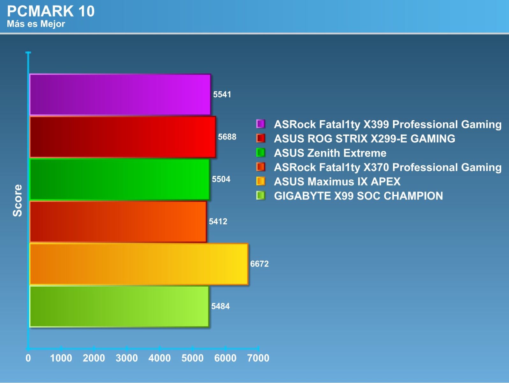
Task: Click the yellow ASUS Maximus IX APEX legend swatch
Action: coord(260,181)
